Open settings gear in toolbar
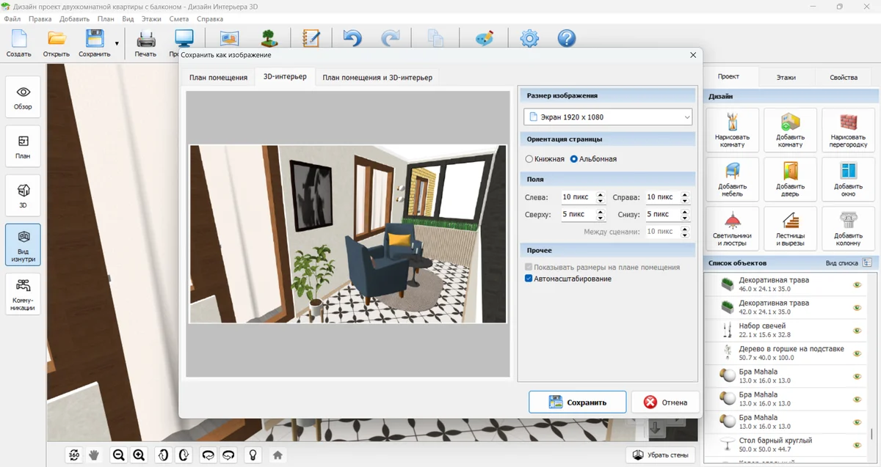This screenshot has height=467, width=881. [x=529, y=38]
